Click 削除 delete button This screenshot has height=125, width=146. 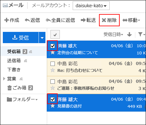click(x=109, y=20)
